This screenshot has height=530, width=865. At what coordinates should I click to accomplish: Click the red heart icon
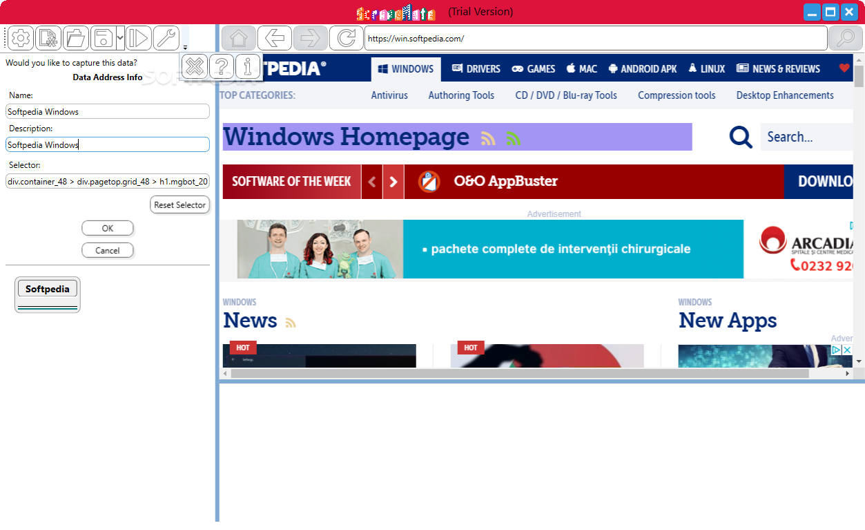coord(844,68)
